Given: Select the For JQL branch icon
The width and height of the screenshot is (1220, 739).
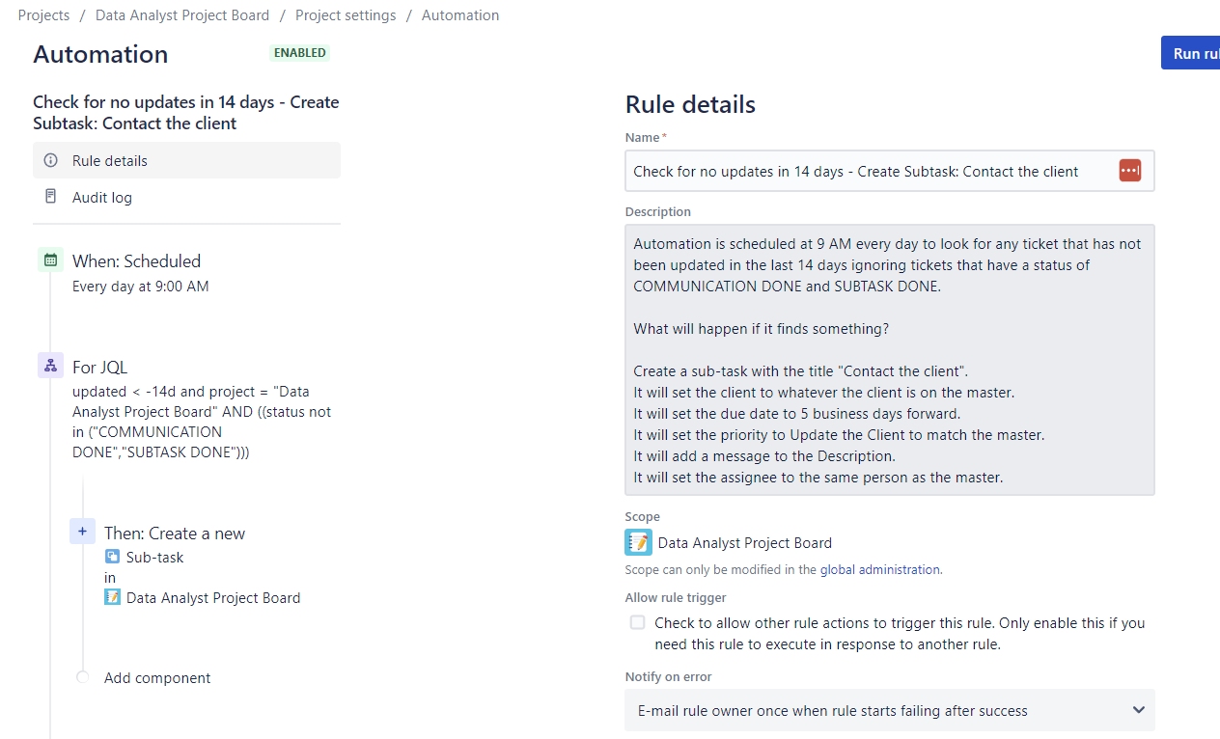Looking at the screenshot, I should click(50, 365).
